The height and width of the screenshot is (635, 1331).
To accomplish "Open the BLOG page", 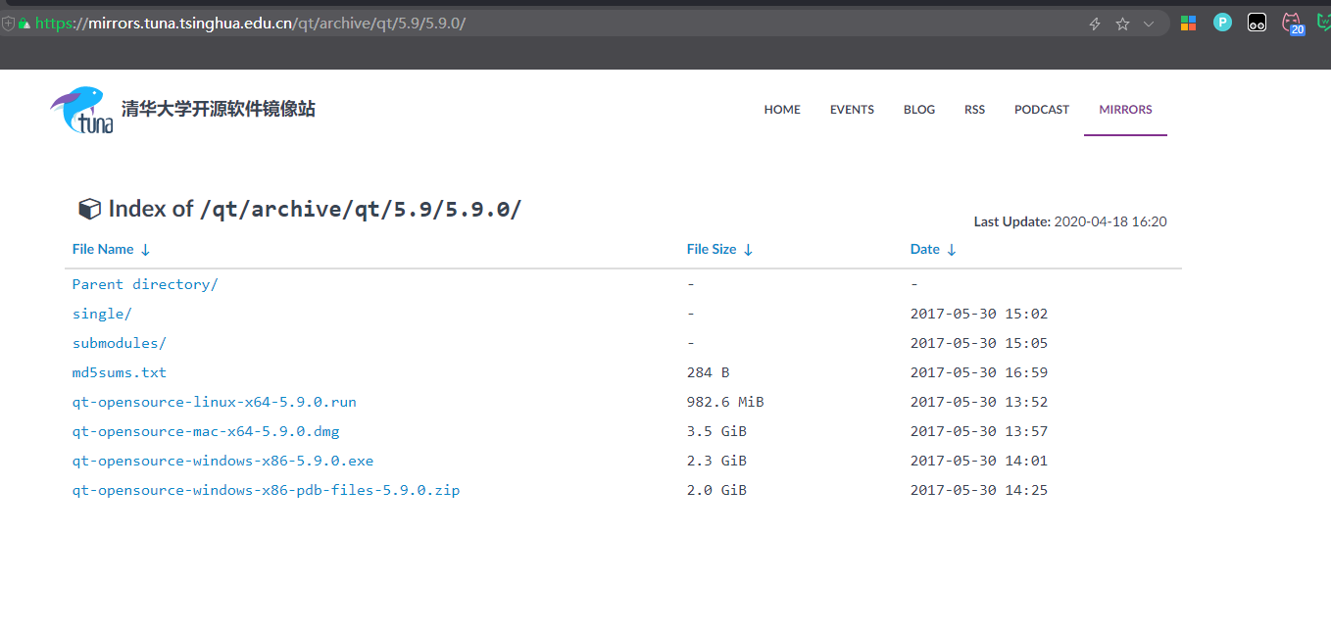I will (x=919, y=110).
